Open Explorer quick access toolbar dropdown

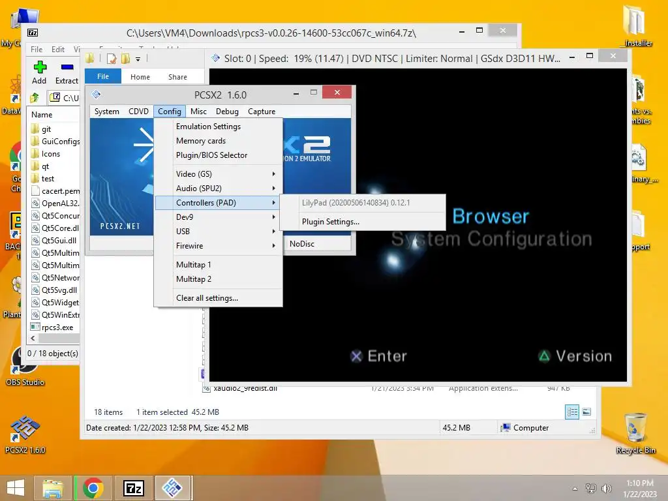click(138, 59)
